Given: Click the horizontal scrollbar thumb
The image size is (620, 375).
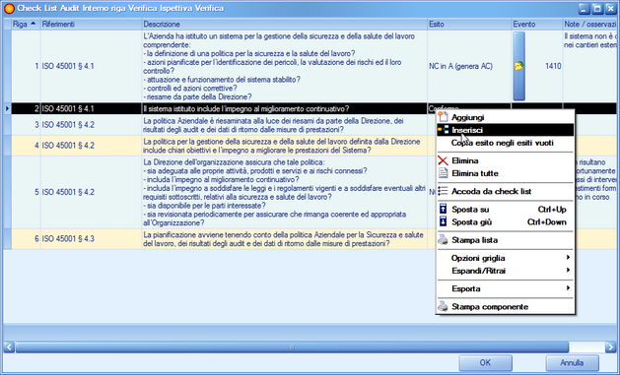Looking at the screenshot, I should point(292,347).
